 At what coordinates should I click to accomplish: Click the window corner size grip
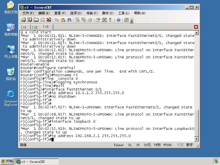pos(198,146)
